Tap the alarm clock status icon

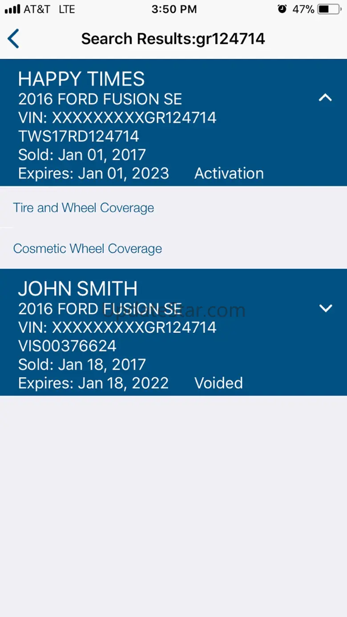(x=282, y=9)
